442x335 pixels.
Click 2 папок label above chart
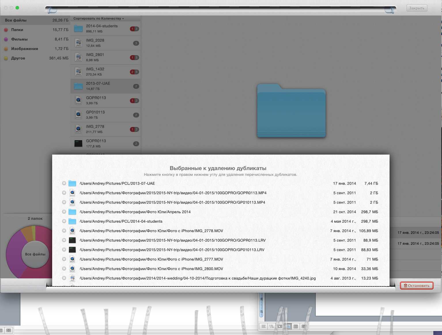pyautogui.click(x=35, y=219)
